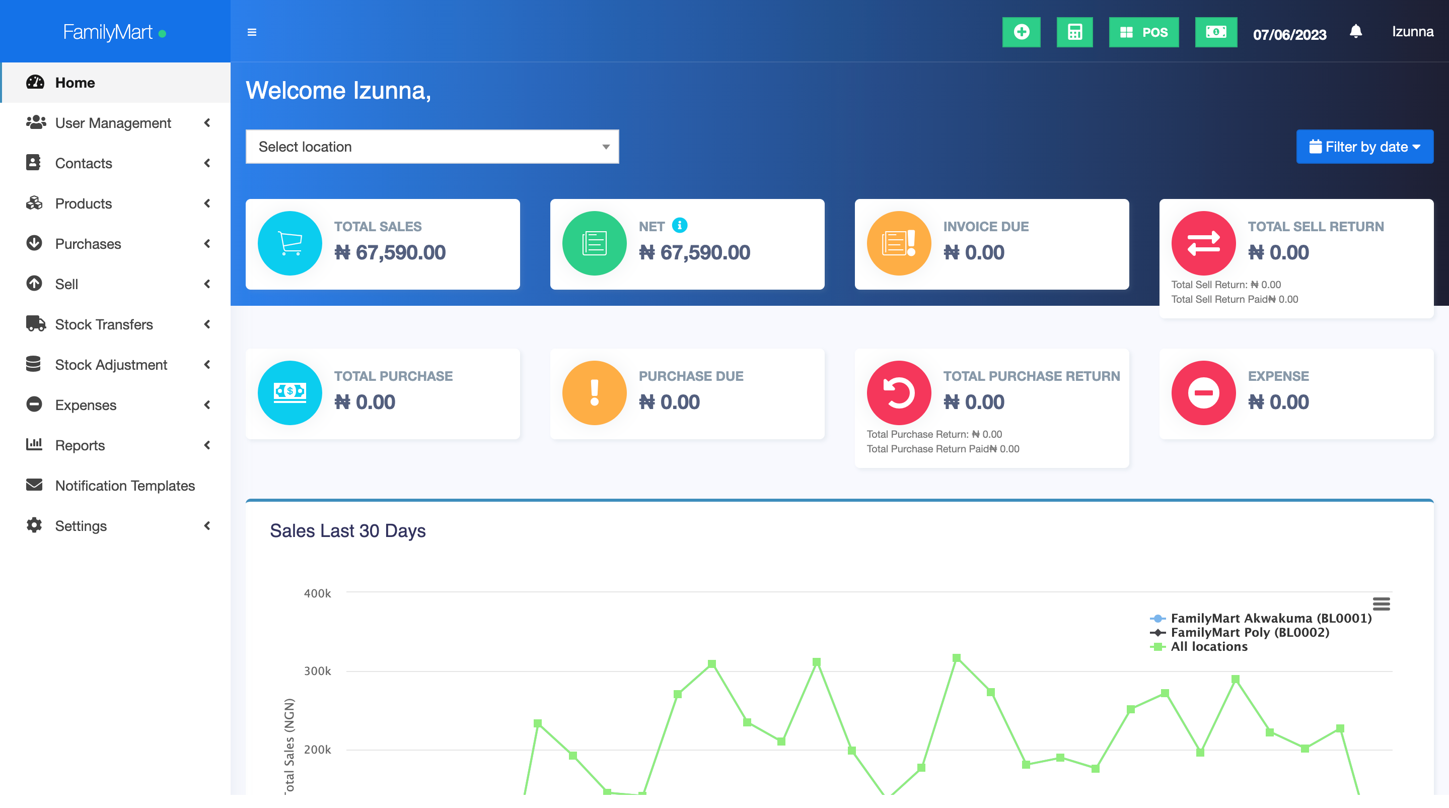Screen dimensions: 1449x808
Task: Click the Contacts address book icon
Action: (x=33, y=163)
